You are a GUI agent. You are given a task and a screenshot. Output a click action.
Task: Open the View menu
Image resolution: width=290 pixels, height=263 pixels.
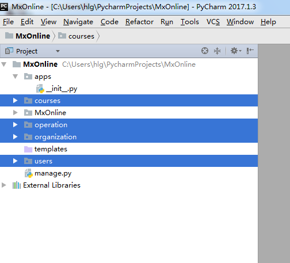pos(48,22)
